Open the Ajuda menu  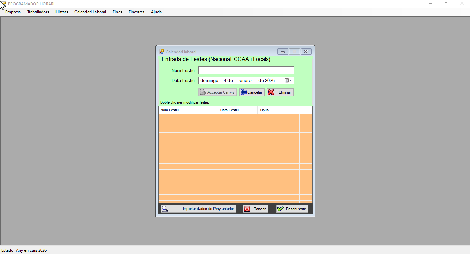(x=156, y=12)
